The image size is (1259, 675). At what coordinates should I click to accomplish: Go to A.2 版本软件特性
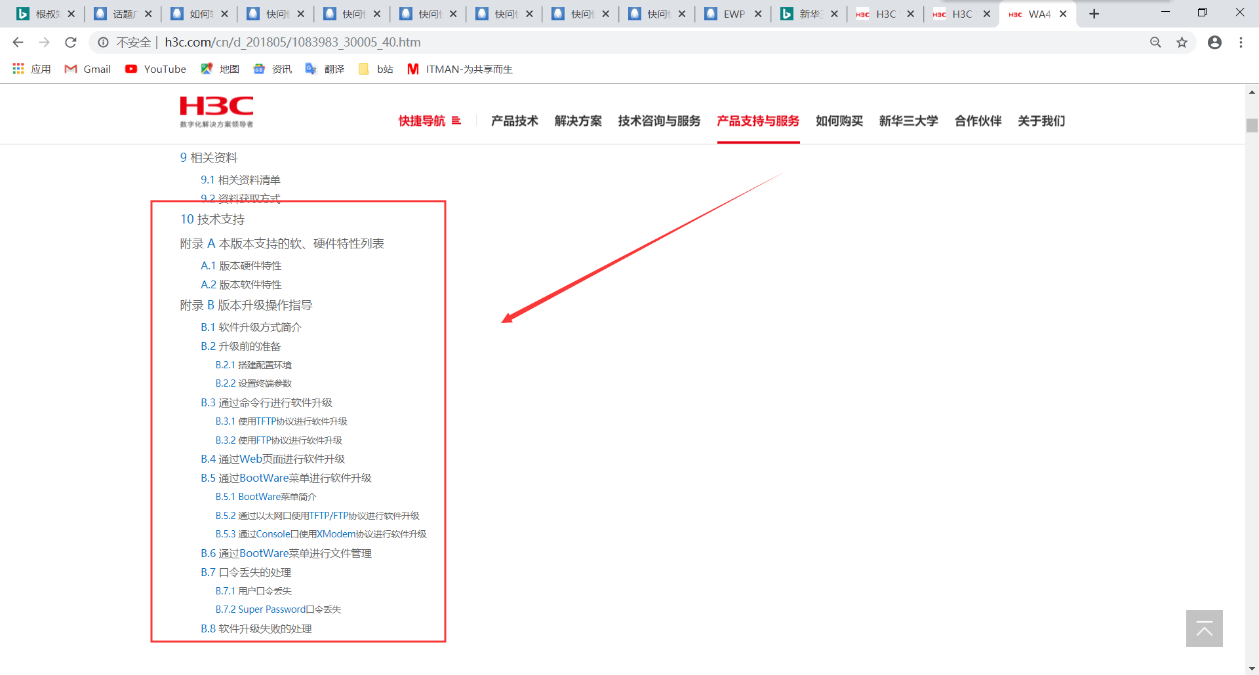(x=241, y=284)
